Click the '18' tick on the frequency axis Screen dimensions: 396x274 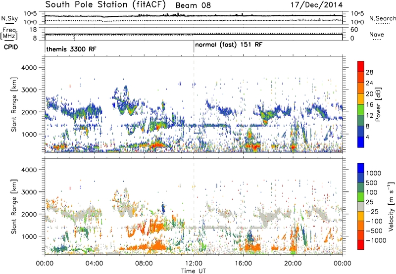pyautogui.click(x=33, y=30)
